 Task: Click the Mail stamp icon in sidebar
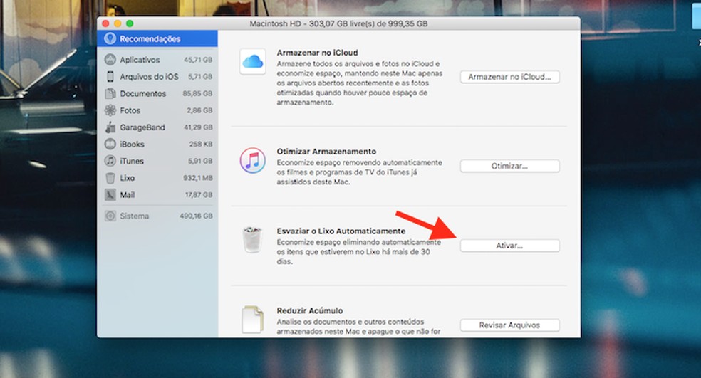pos(110,195)
